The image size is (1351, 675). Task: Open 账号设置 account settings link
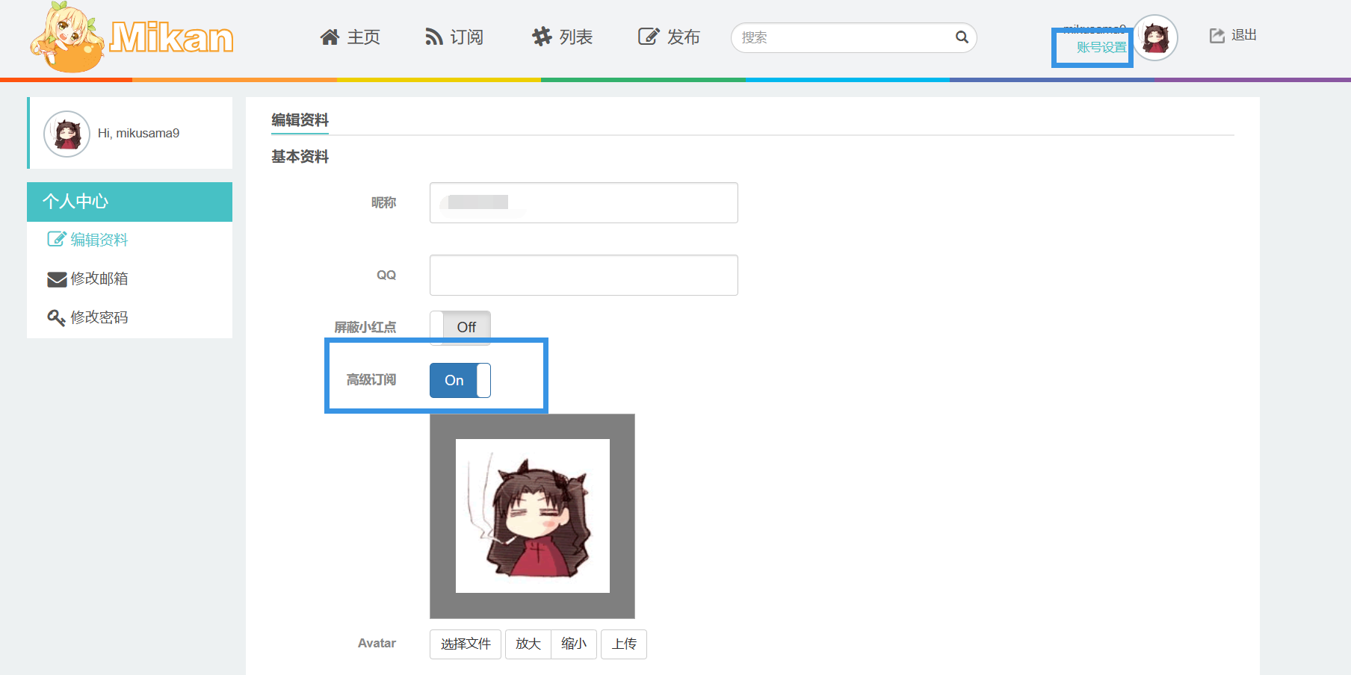pos(1101,47)
